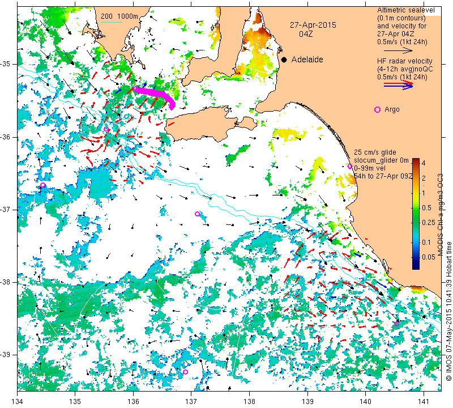
Task: Click the longitude axis label "134"
Action: (18, 402)
